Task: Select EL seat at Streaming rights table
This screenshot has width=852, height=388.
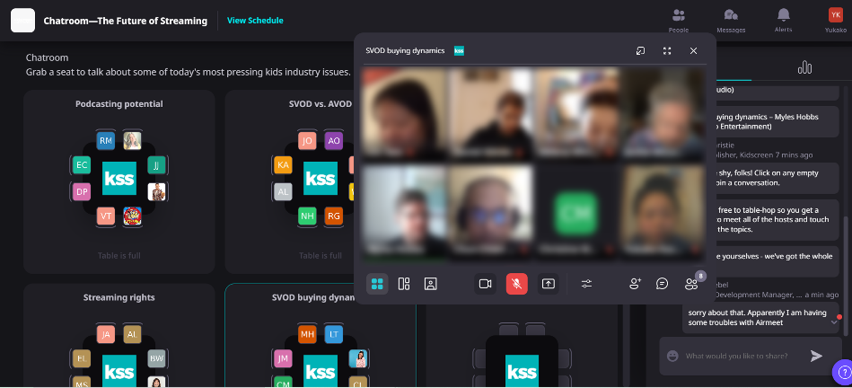Action: click(82, 358)
